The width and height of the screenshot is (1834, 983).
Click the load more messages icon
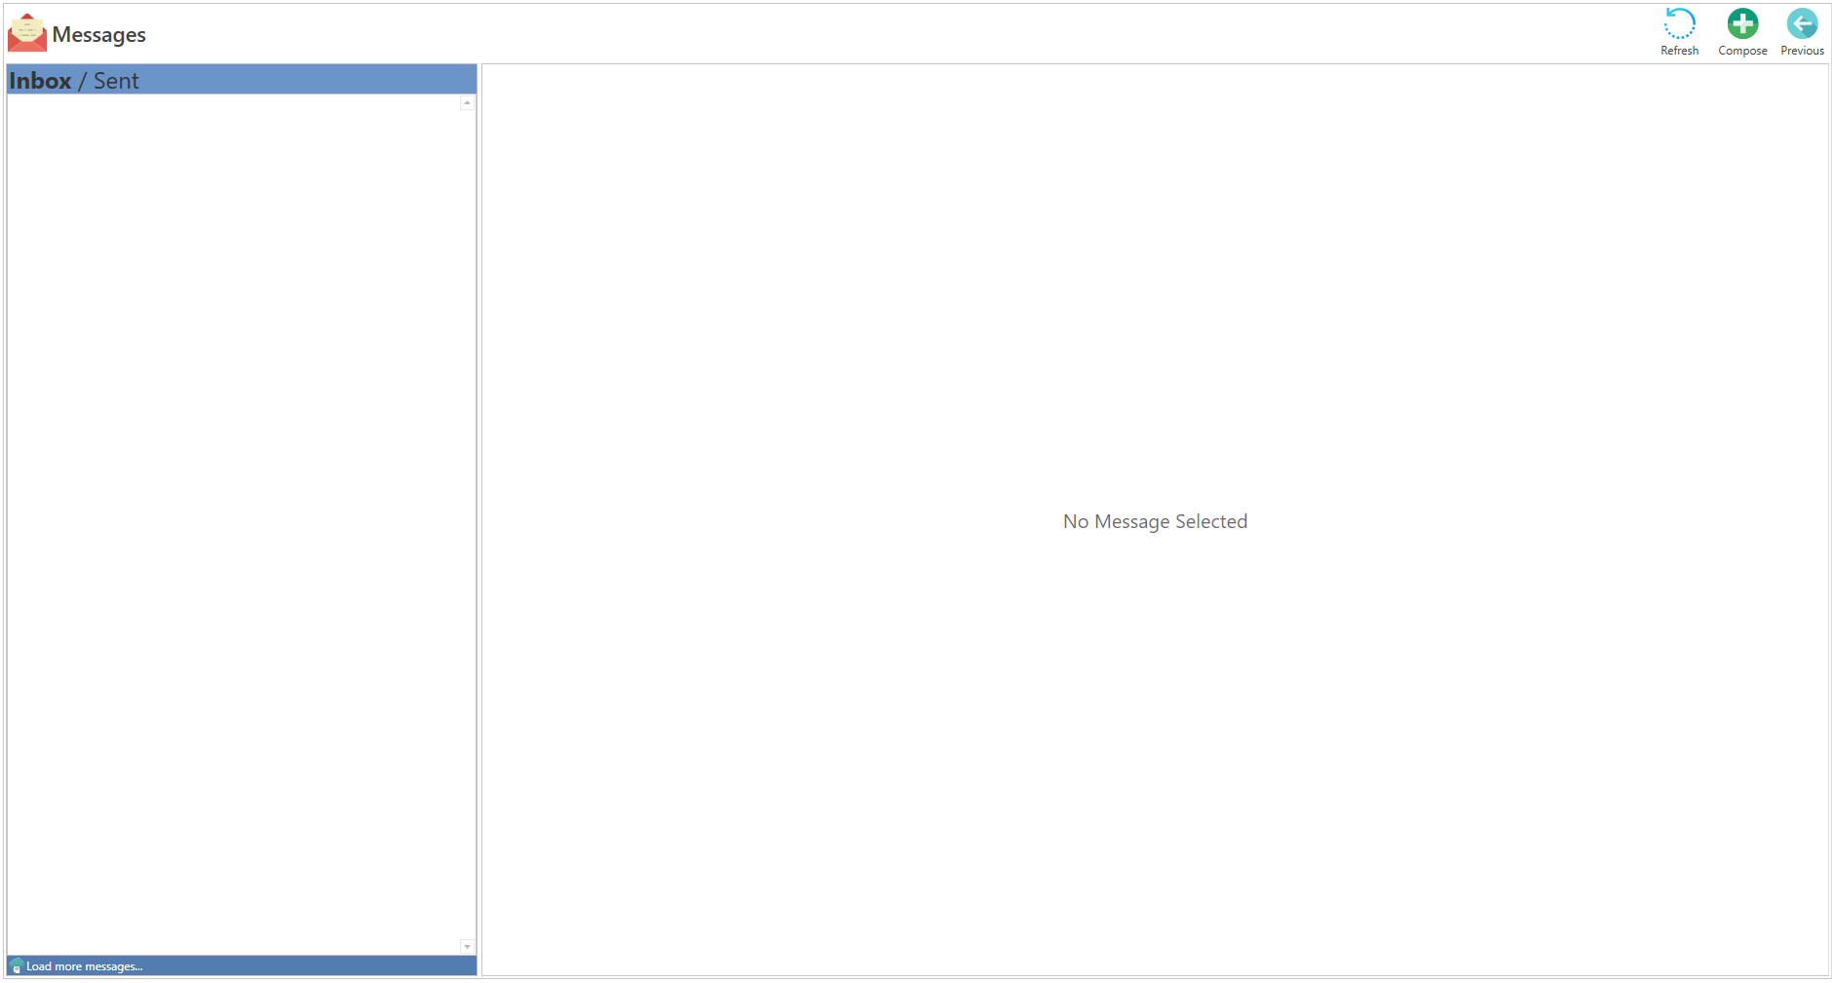point(17,966)
